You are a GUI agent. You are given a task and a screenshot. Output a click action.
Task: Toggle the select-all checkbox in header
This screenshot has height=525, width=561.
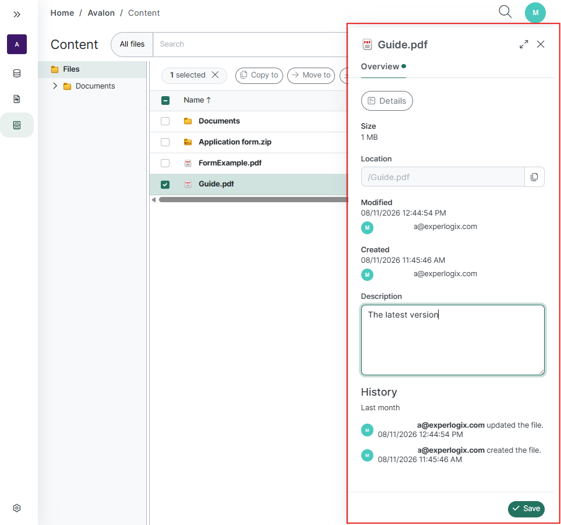(x=165, y=101)
